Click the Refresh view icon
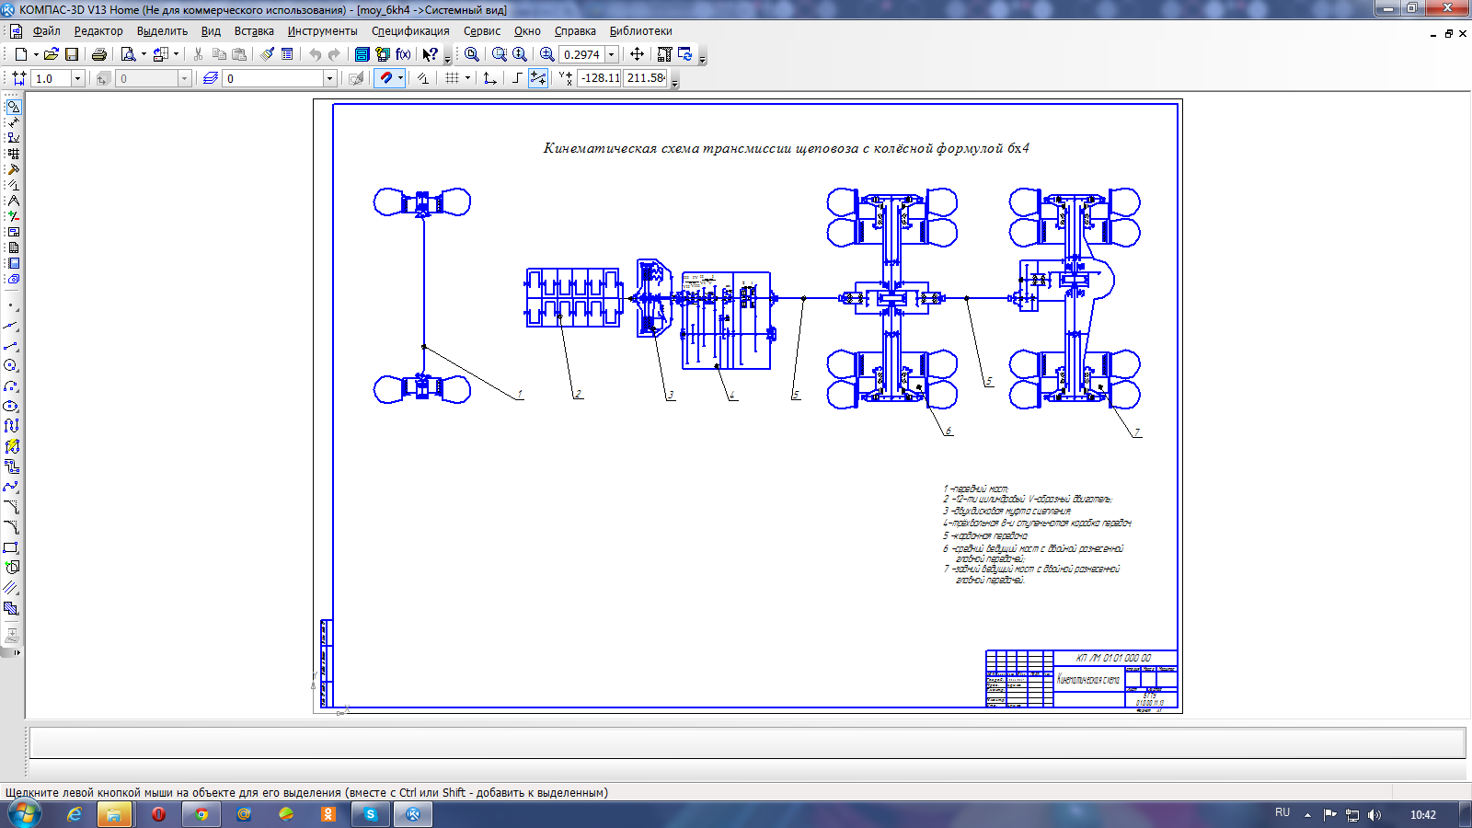The image size is (1472, 828). point(684,54)
